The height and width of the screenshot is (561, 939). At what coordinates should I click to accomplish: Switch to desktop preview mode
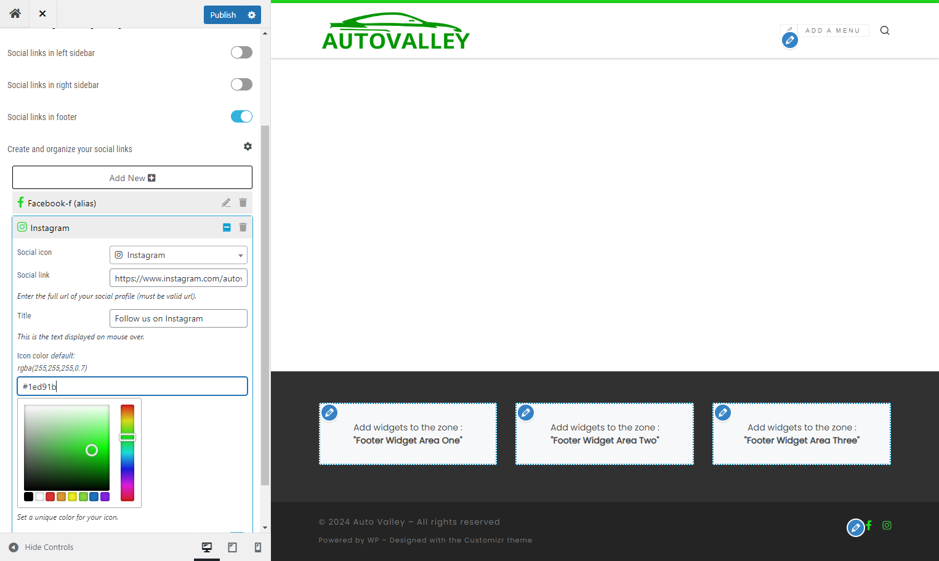tap(207, 547)
